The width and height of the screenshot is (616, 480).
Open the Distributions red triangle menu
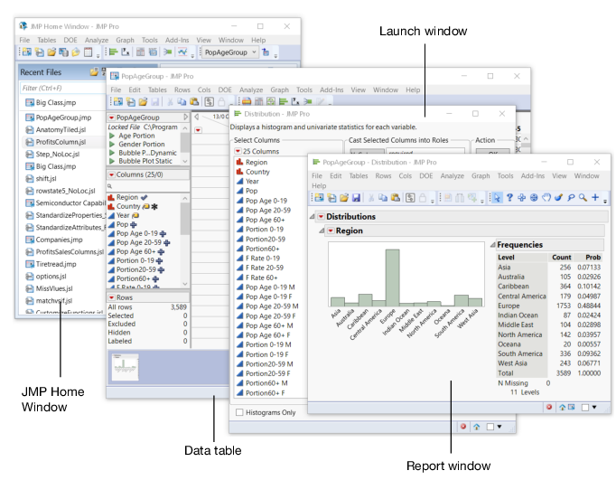tap(321, 217)
